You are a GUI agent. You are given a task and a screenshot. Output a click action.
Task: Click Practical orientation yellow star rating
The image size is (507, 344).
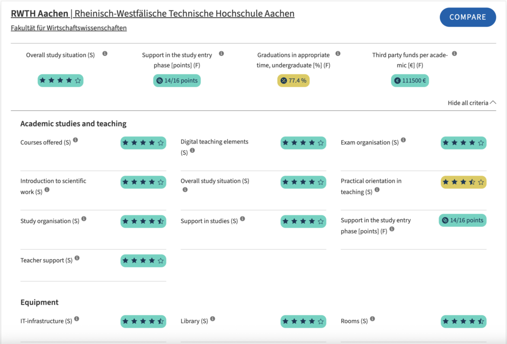463,182
